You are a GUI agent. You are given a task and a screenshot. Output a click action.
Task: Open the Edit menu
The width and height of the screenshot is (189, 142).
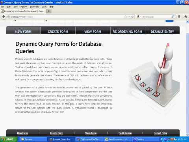(x=9, y=7)
